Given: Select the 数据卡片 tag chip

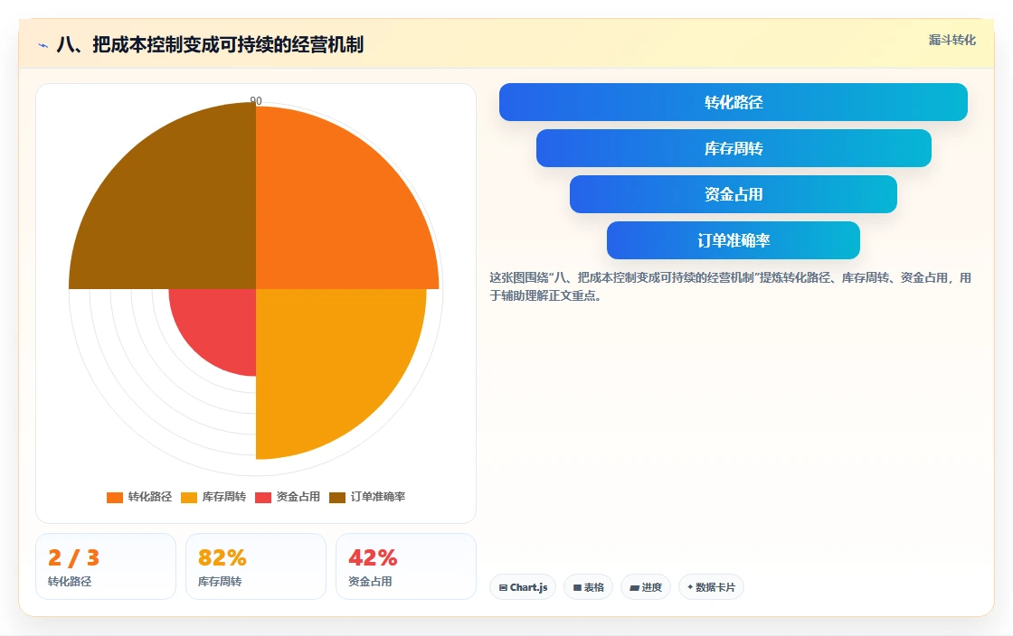Looking at the screenshot, I should 711,587.
